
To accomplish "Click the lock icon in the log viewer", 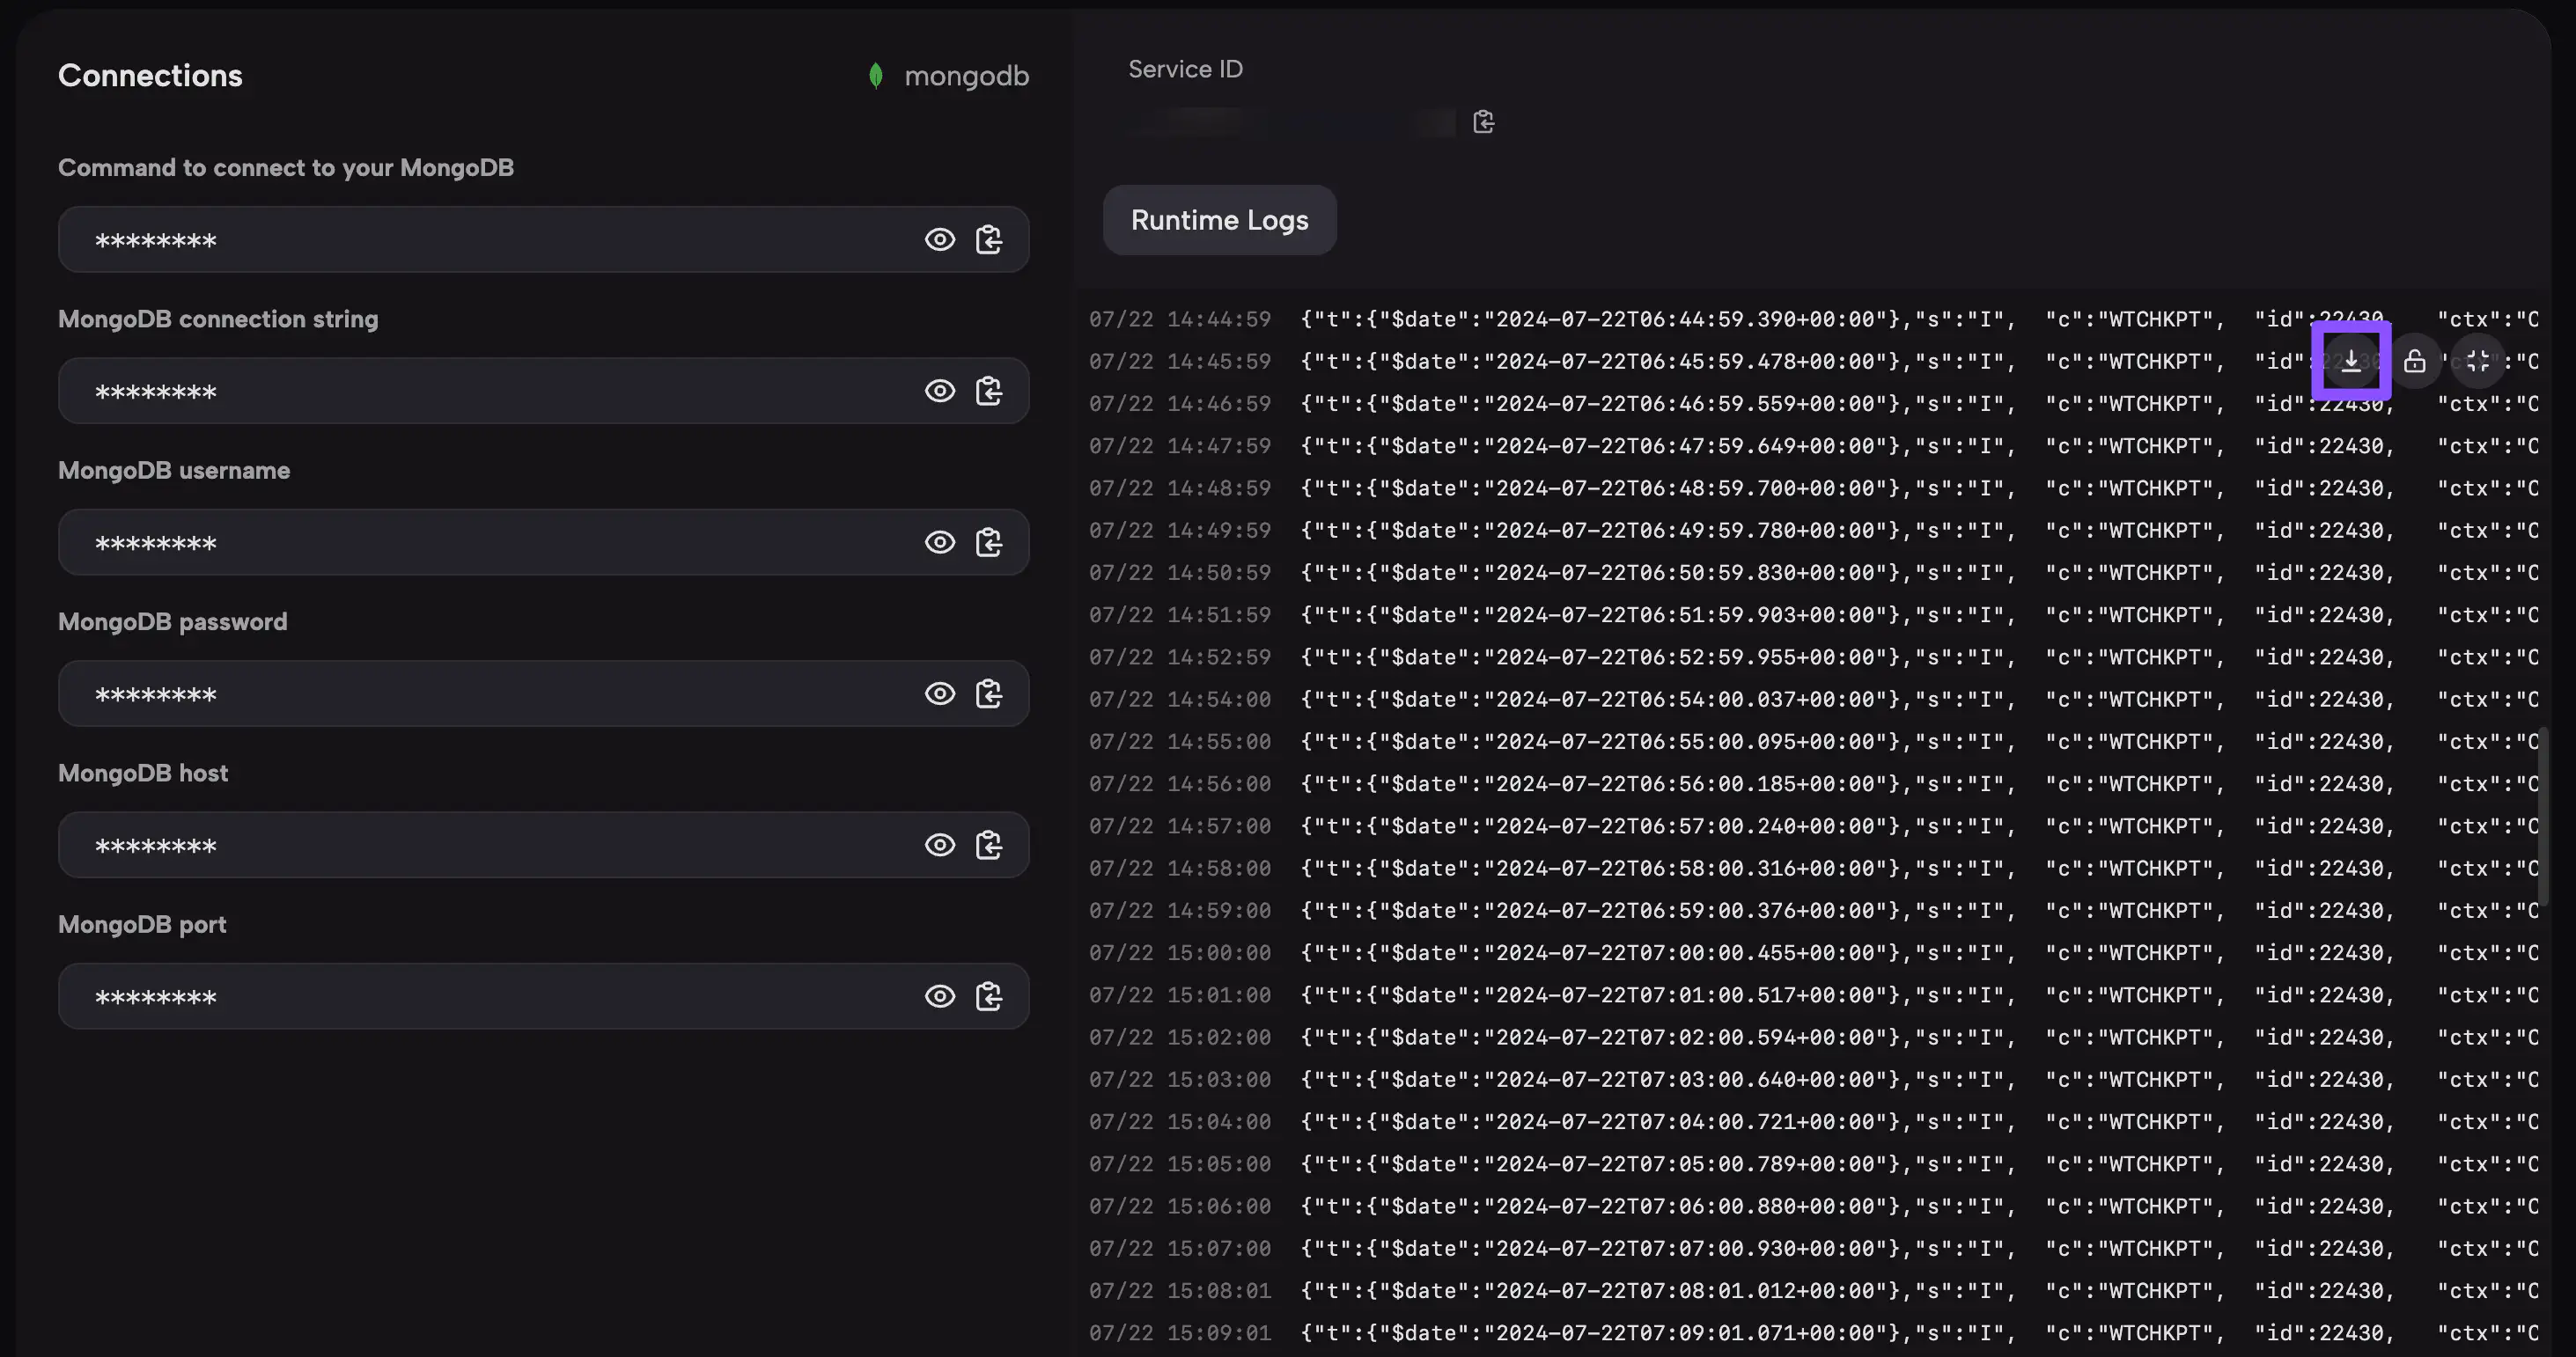I will pos(2416,361).
